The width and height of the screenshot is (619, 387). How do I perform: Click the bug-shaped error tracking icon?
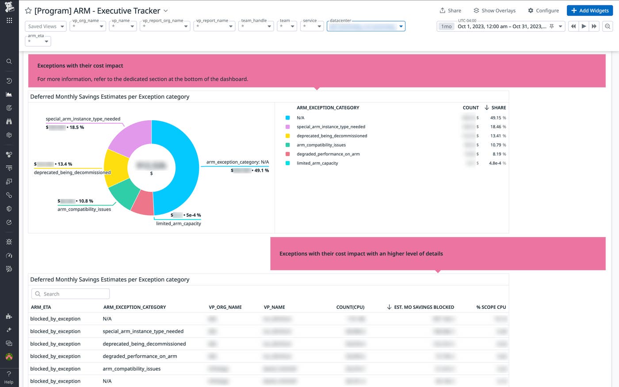pyautogui.click(x=9, y=241)
